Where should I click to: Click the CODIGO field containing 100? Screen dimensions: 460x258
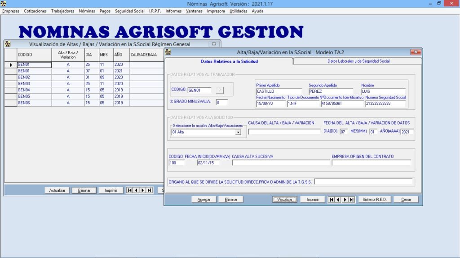point(177,163)
